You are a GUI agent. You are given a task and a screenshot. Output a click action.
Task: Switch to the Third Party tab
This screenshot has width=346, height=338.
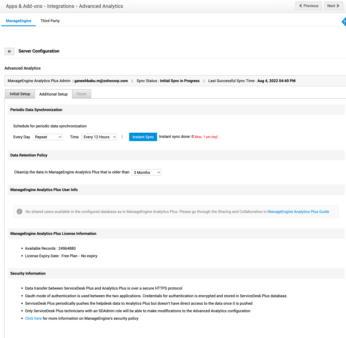coord(50,21)
